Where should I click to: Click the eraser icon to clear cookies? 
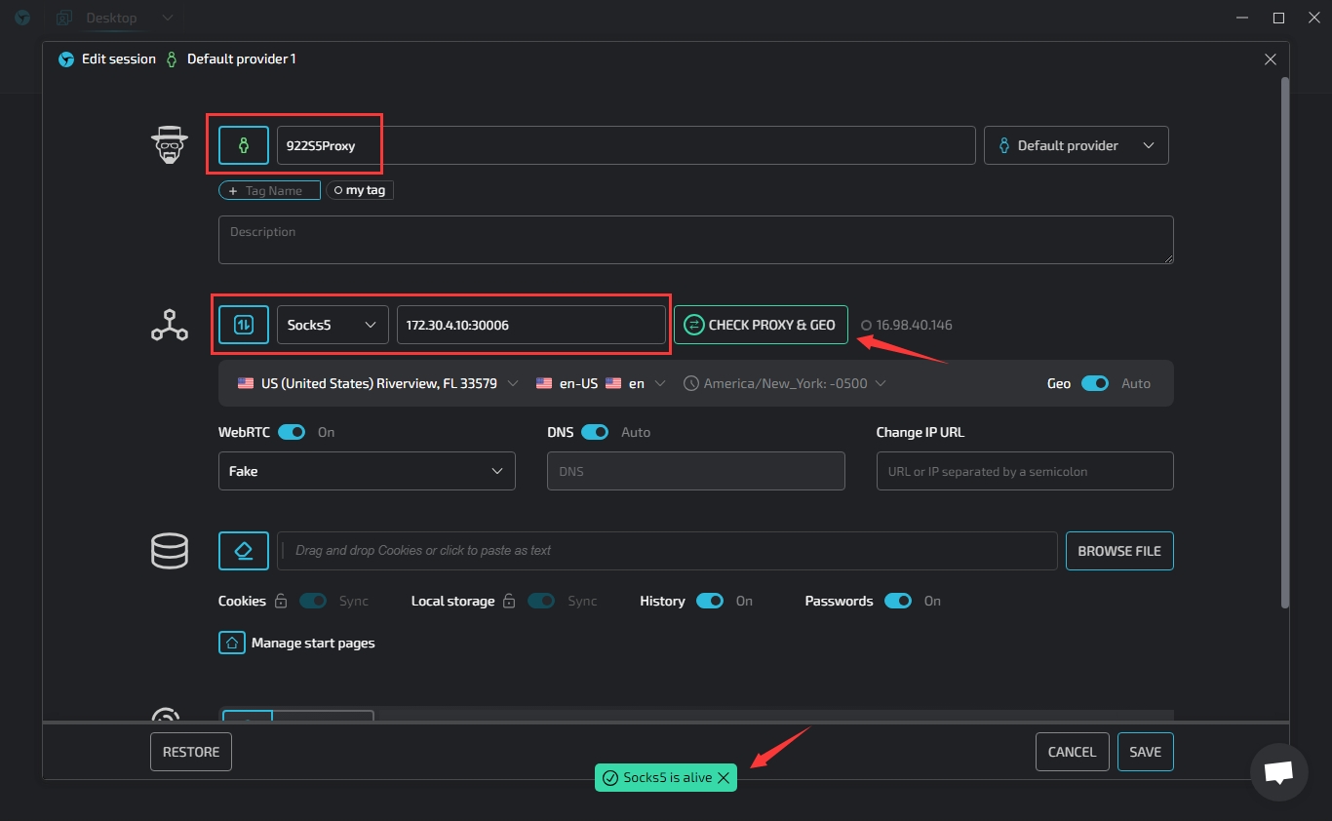tap(244, 551)
